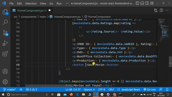Image resolution: width=172 pixels, height=97 pixels.
Task: Open the Selection menu
Action: coord(31,4)
